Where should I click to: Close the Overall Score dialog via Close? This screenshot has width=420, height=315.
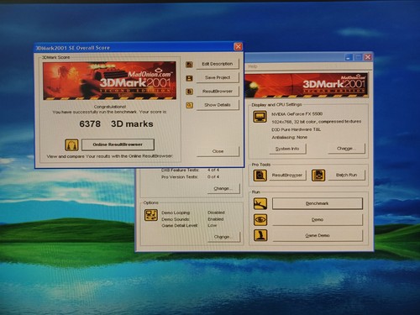click(218, 151)
